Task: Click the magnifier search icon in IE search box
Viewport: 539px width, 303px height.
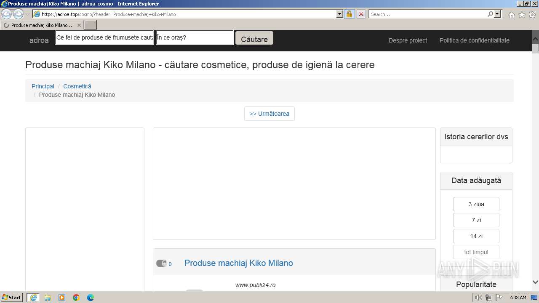Action: [x=490, y=14]
